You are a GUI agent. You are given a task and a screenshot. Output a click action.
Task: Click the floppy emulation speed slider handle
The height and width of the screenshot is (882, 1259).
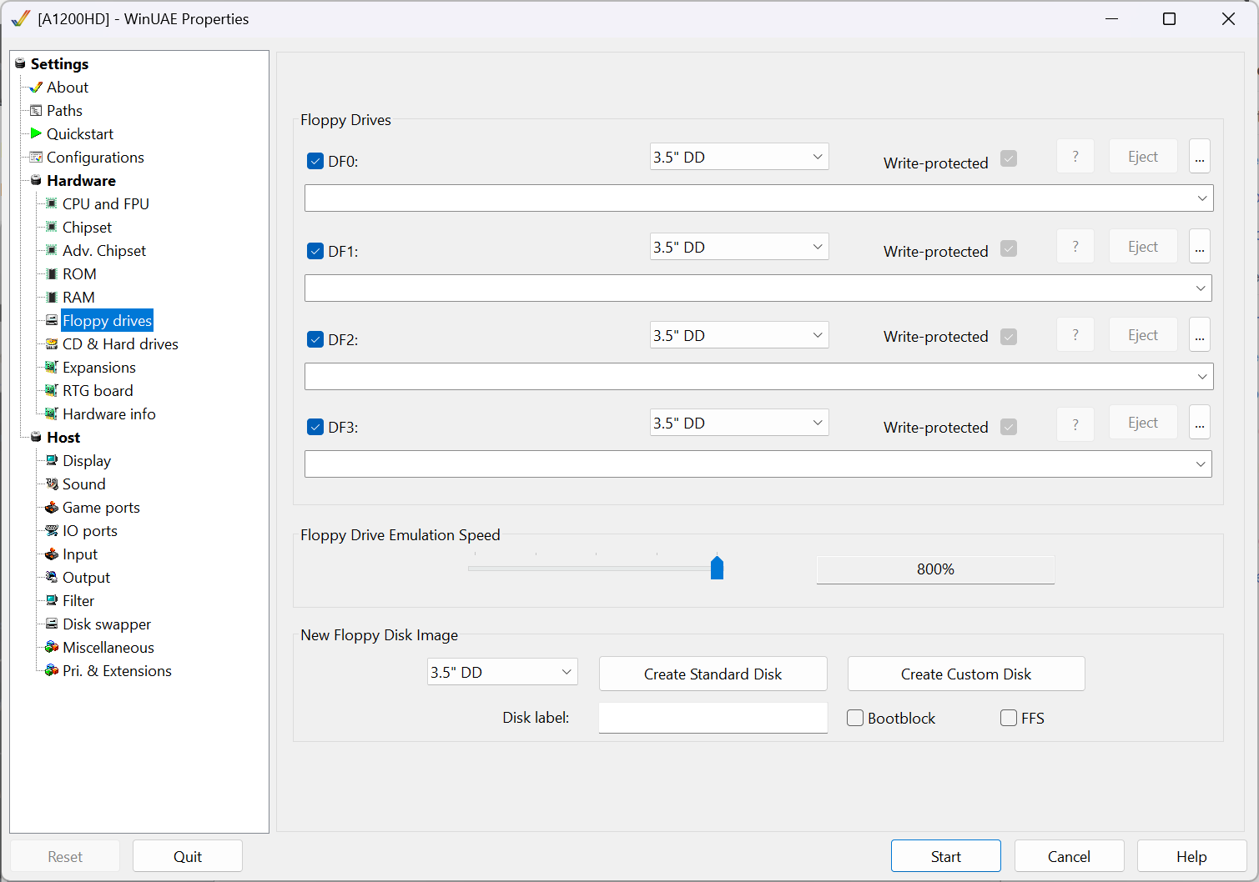pyautogui.click(x=717, y=568)
